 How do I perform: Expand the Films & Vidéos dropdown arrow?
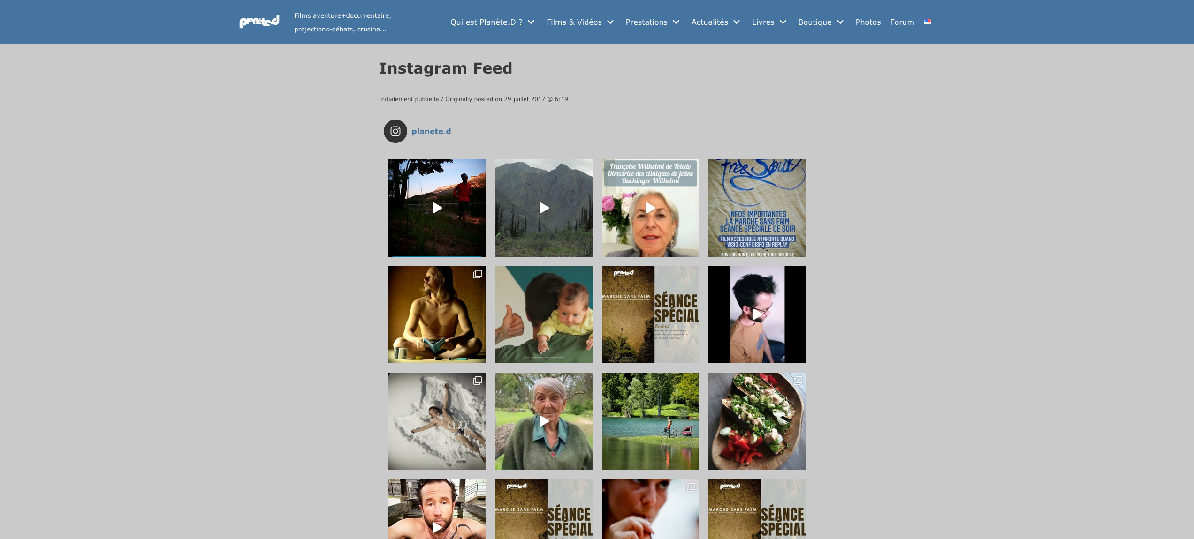click(610, 22)
